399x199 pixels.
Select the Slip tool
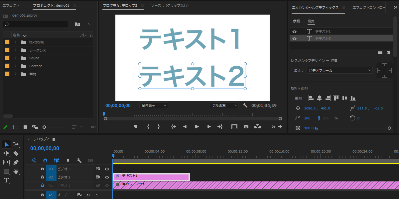coord(6,162)
